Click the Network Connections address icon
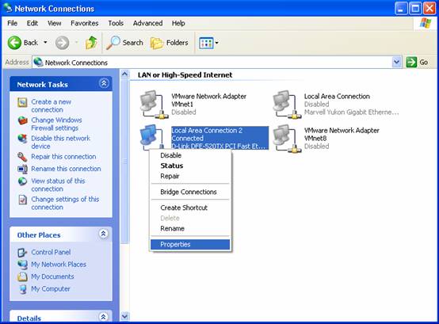439x324 pixels. coord(38,62)
